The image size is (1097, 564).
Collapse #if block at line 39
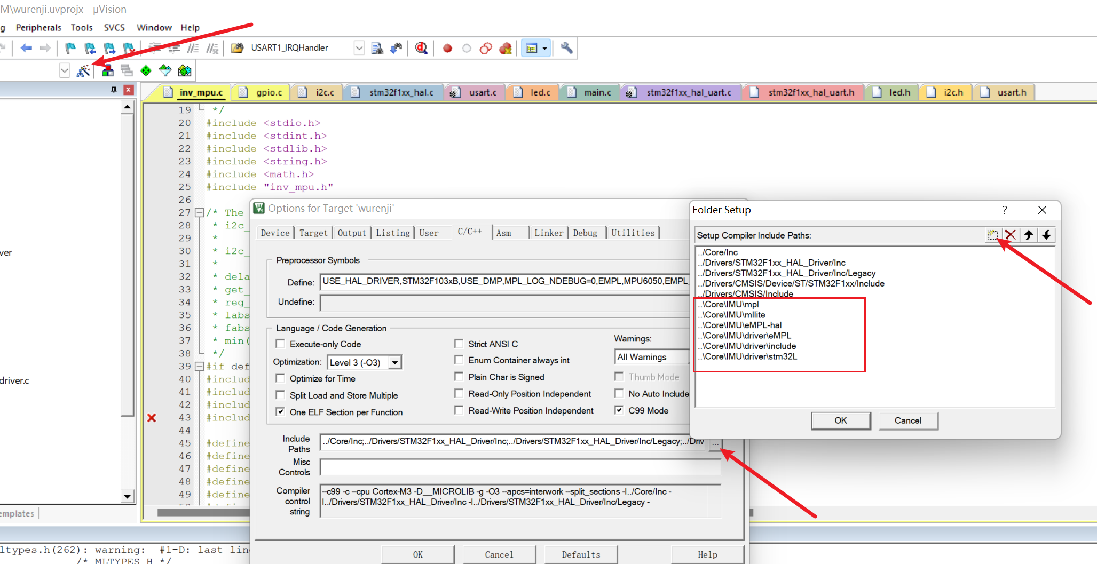(x=199, y=366)
